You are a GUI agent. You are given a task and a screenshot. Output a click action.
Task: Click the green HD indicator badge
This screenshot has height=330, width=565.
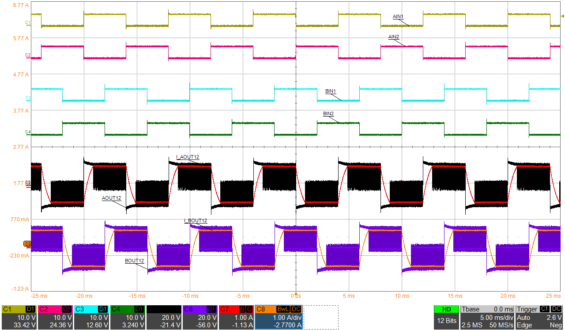pos(446,309)
